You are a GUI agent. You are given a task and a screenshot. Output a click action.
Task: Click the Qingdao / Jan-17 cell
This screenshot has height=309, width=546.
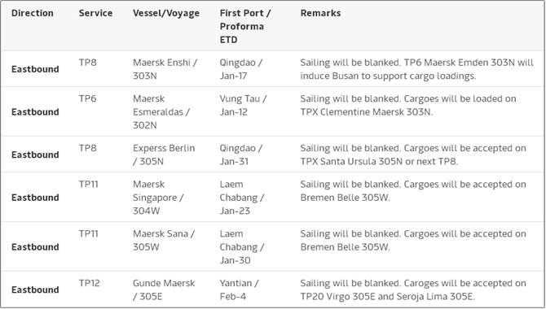(x=241, y=69)
